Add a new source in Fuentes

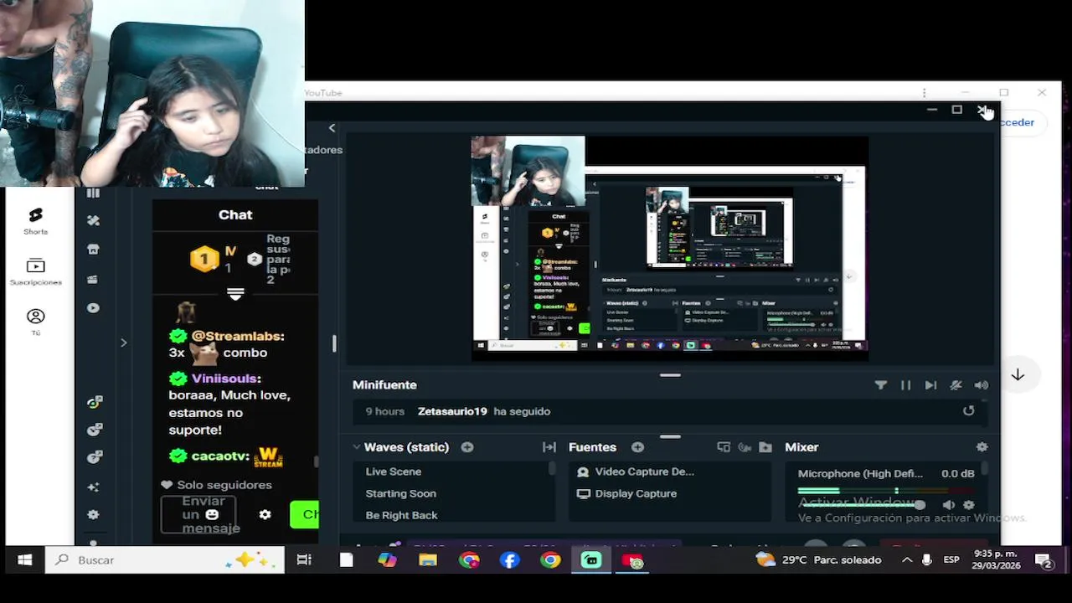(637, 447)
